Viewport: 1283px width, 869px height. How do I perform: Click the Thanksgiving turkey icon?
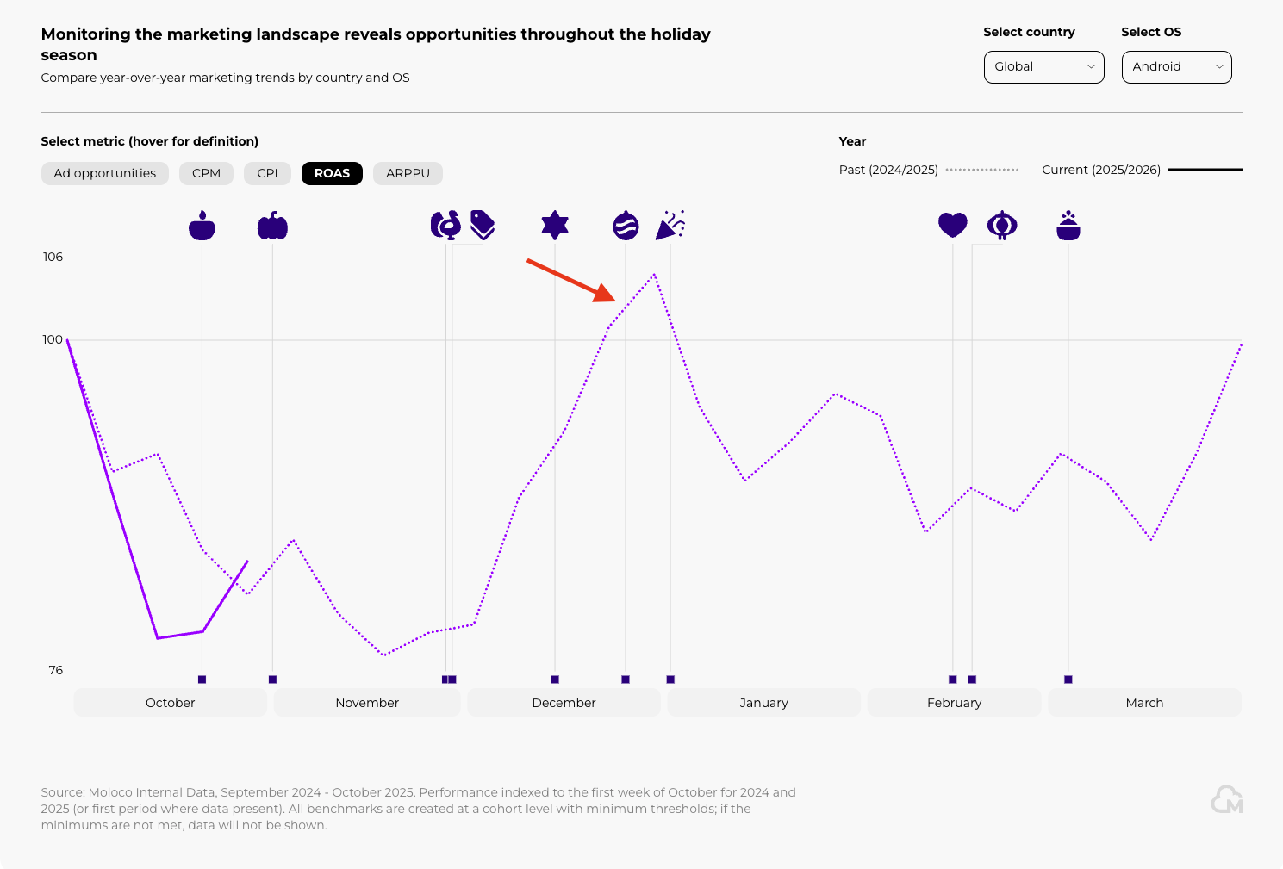pyautogui.click(x=445, y=226)
